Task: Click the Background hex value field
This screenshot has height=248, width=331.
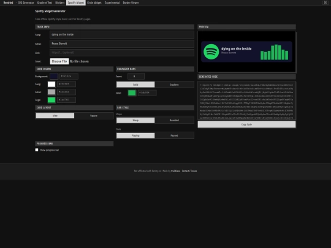Action: click(69, 77)
